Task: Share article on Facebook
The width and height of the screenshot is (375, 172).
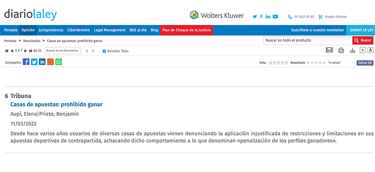Action: tap(26, 62)
